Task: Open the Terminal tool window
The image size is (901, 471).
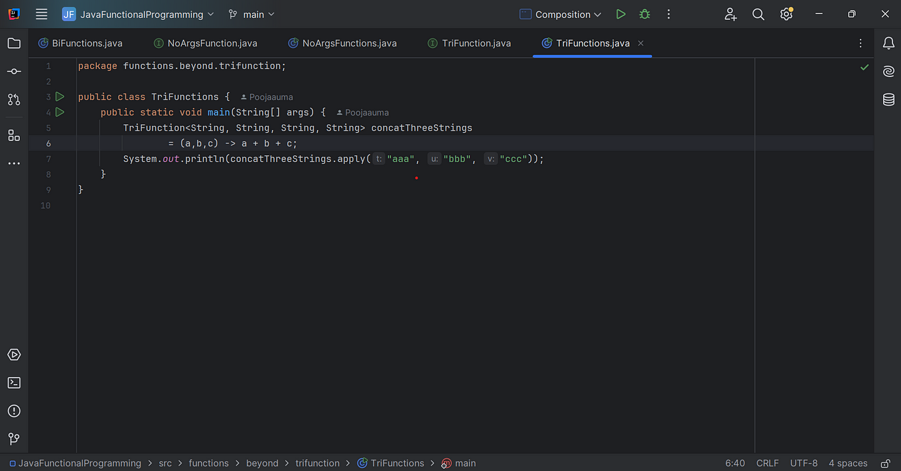Action: click(14, 383)
